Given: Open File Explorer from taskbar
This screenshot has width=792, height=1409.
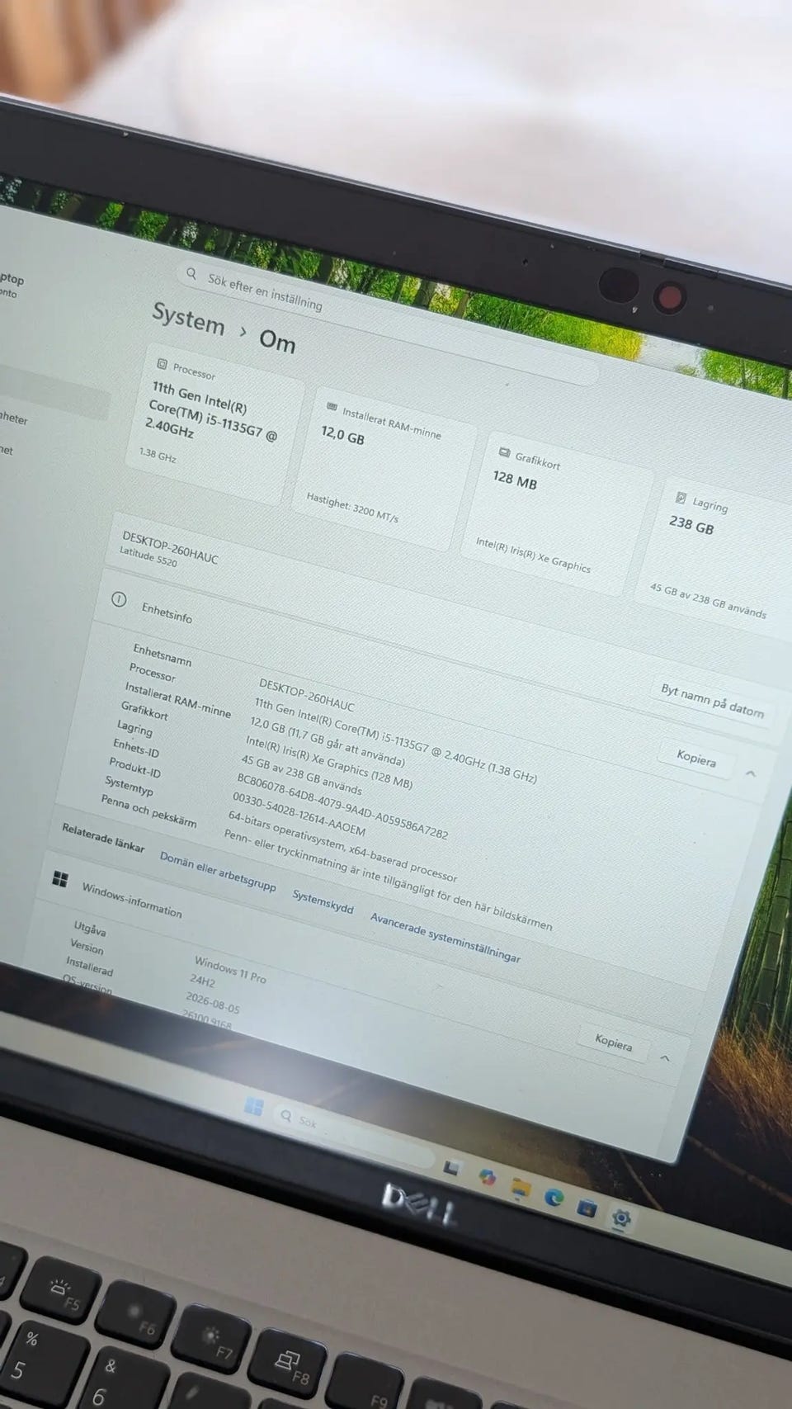Looking at the screenshot, I should point(521,1188).
